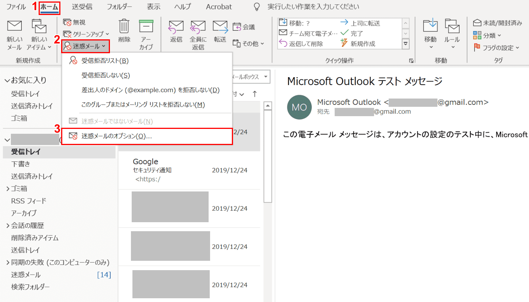Click the Delete (削除) trash icon
The image size is (529, 302).
coord(124,27)
